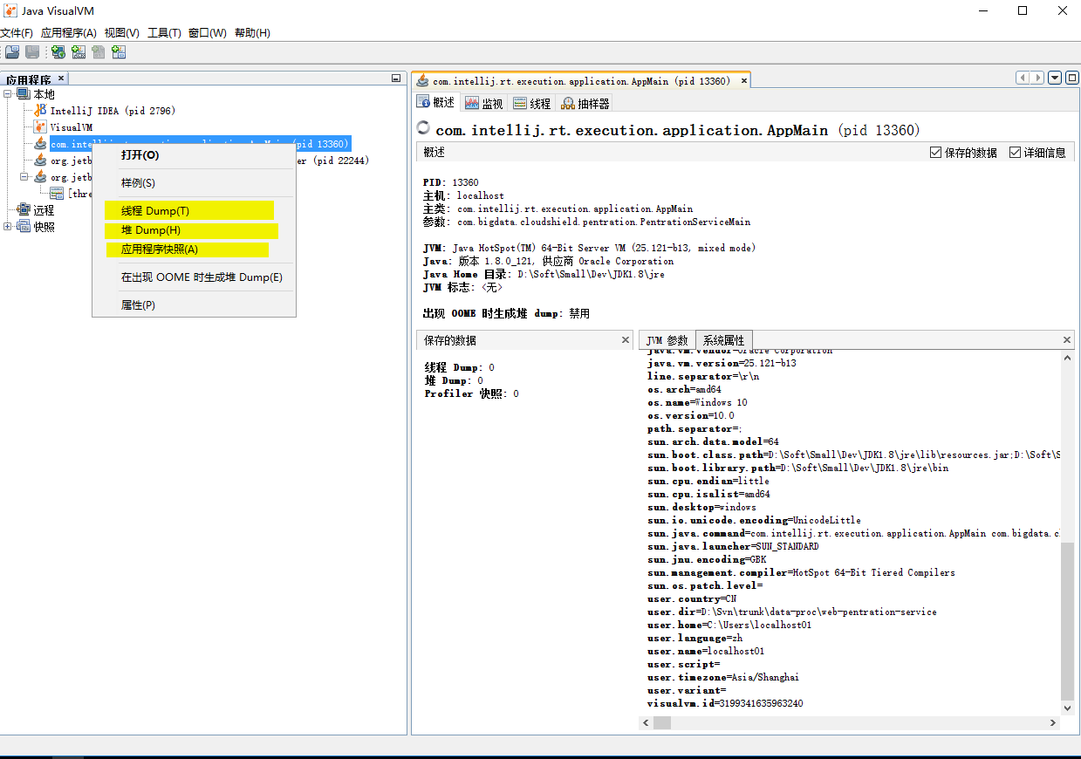Collapse the 本地 tree node
1081x759 pixels.
(8, 94)
